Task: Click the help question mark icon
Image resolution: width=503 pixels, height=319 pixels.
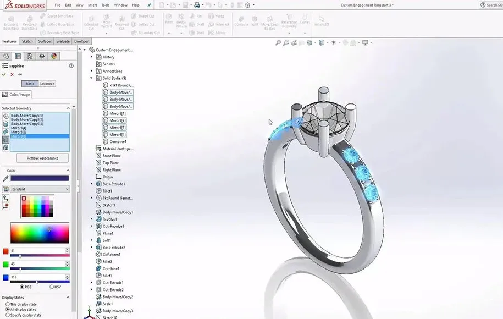Action: coord(71,65)
